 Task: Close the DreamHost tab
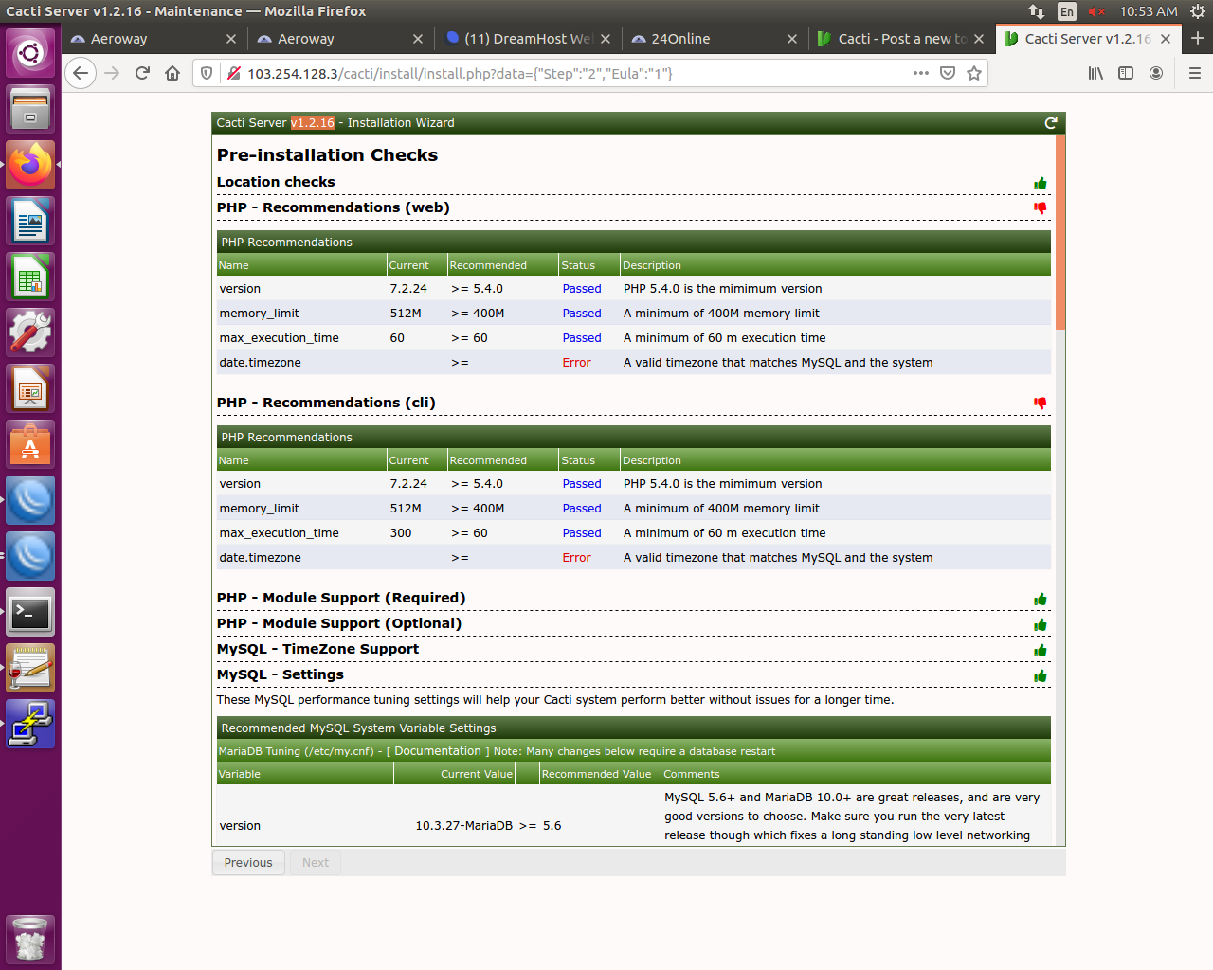tap(606, 39)
